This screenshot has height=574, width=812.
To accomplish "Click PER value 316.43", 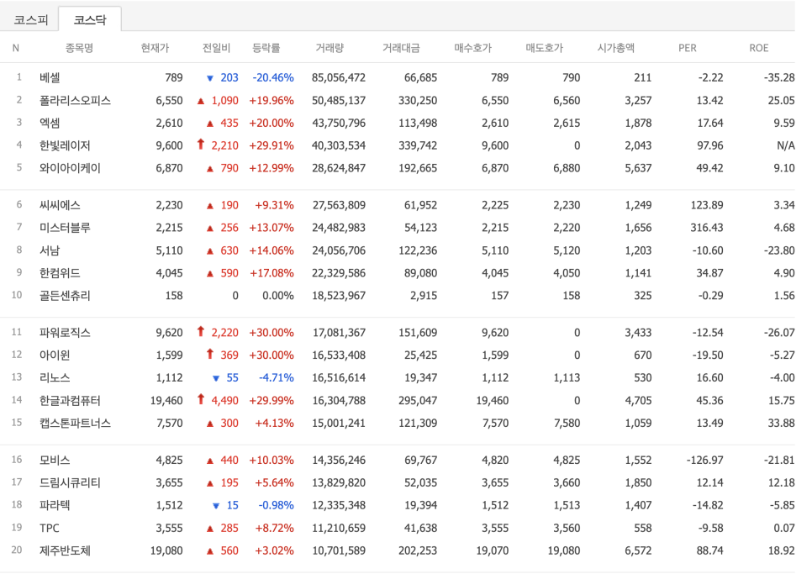I will coord(706,228).
